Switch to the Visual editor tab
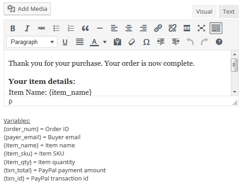Viewport: 245px width, 185px height. (204, 11)
